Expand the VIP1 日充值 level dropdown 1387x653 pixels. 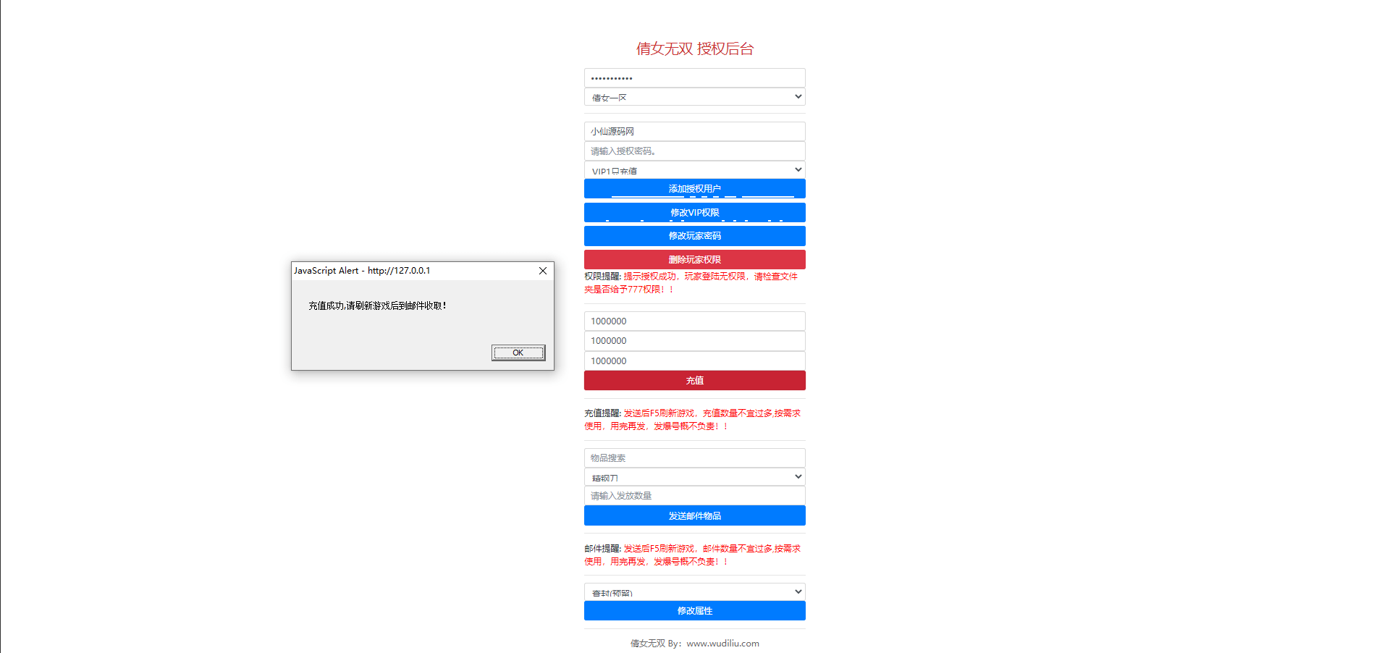point(695,170)
